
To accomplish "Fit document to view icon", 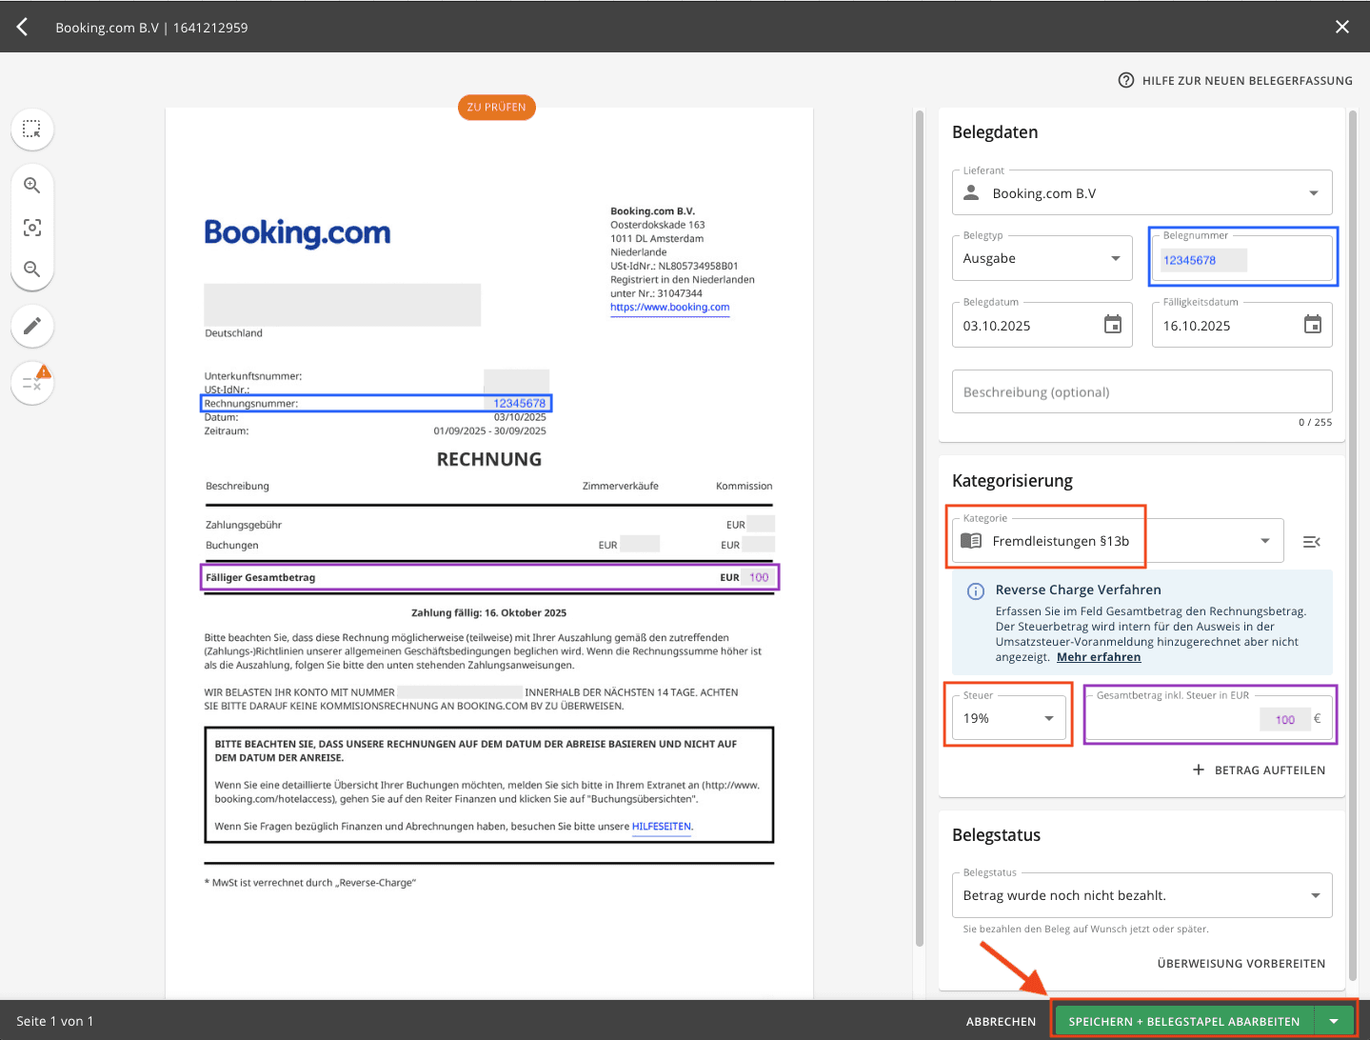I will 32,228.
